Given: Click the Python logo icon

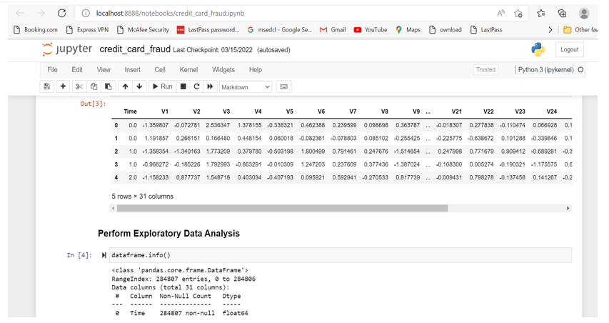Looking at the screenshot, I should click(538, 50).
